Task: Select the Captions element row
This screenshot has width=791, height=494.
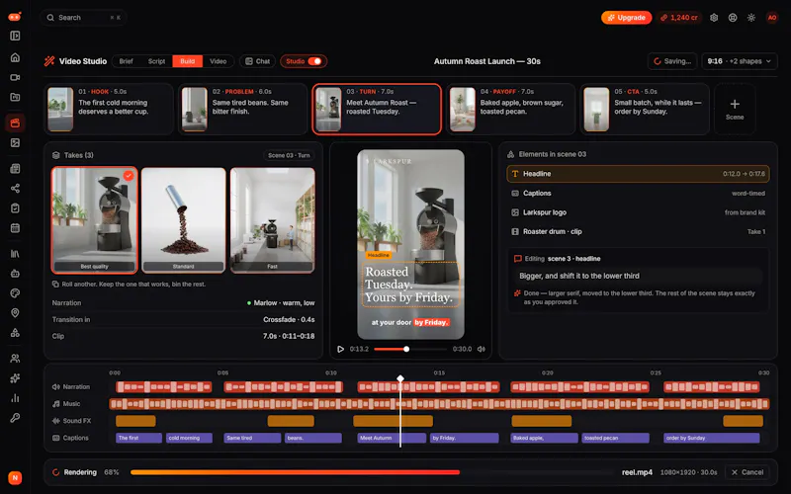Action: pos(638,193)
